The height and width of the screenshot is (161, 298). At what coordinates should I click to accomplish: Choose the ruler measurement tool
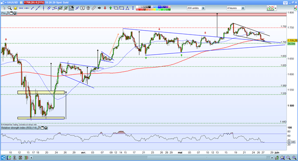94,8
